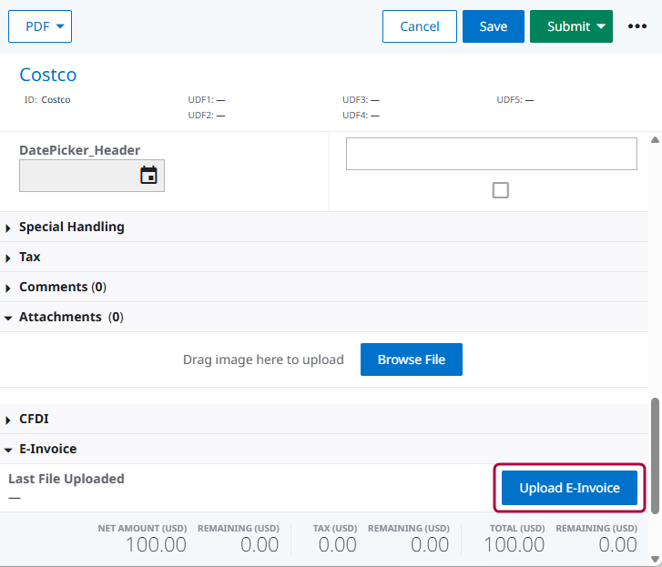This screenshot has height=567, width=662.
Task: Open the Costco vendor link
Action: 48,75
